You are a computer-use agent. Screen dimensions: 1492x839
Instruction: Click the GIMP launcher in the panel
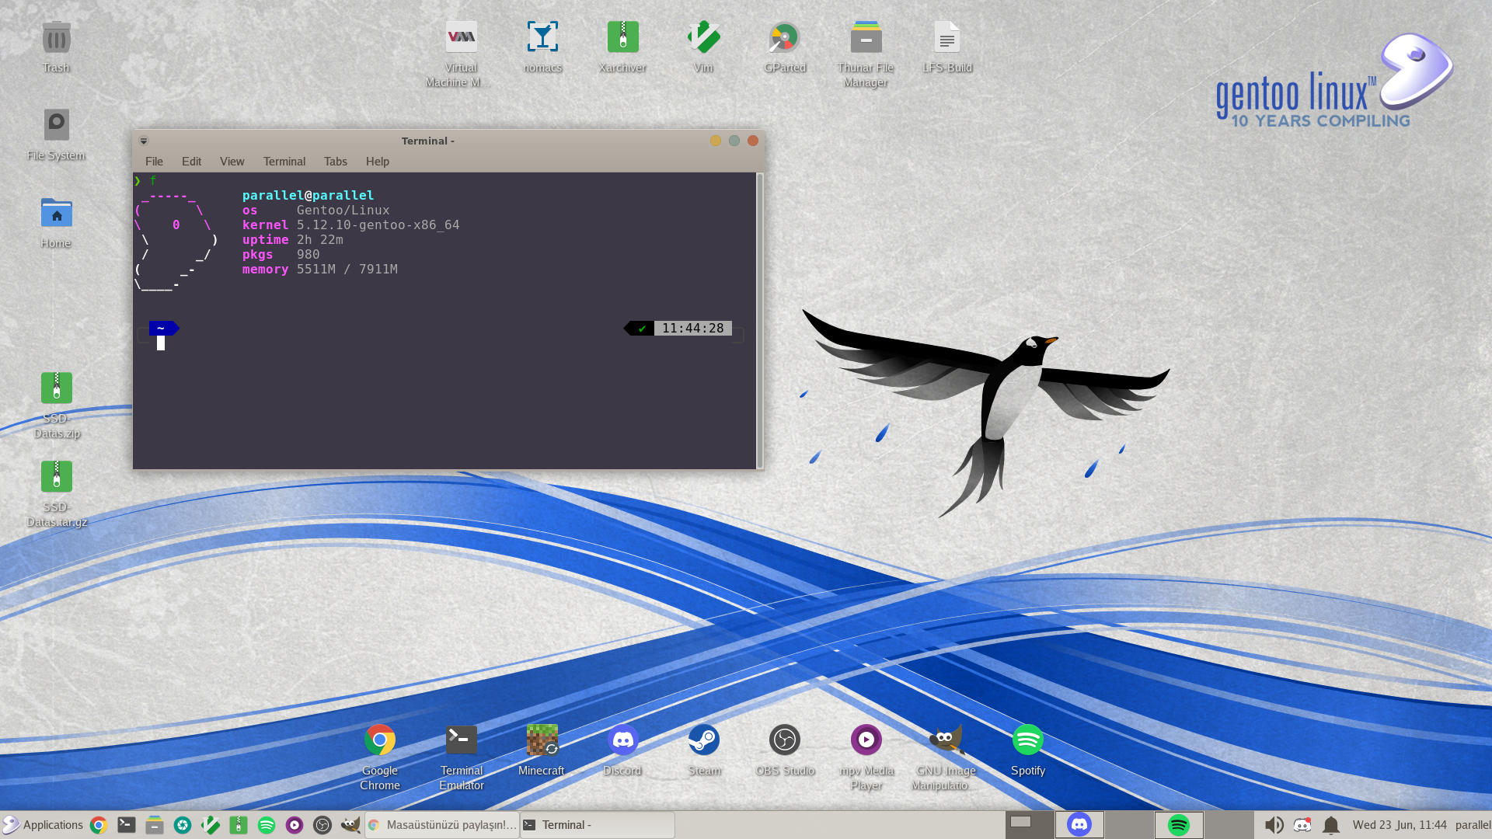click(x=350, y=825)
